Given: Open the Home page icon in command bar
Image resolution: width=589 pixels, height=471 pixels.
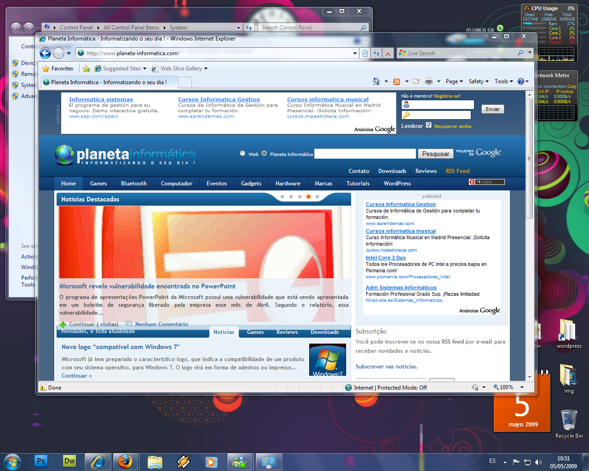Looking at the screenshot, I should pos(376,81).
